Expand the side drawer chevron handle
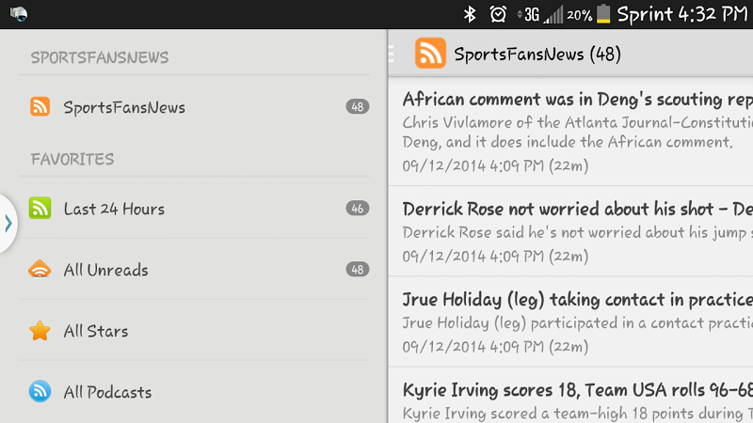753x423 pixels. point(8,224)
